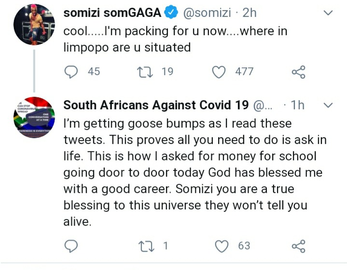Image resolution: width=347 pixels, height=270 pixels.
Task: Open South Africans Against Covid 19 profile name
Action: 156,105
